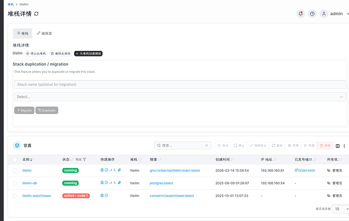Open the Select... endpoint dropdown
The image size is (349, 221).
point(180,97)
